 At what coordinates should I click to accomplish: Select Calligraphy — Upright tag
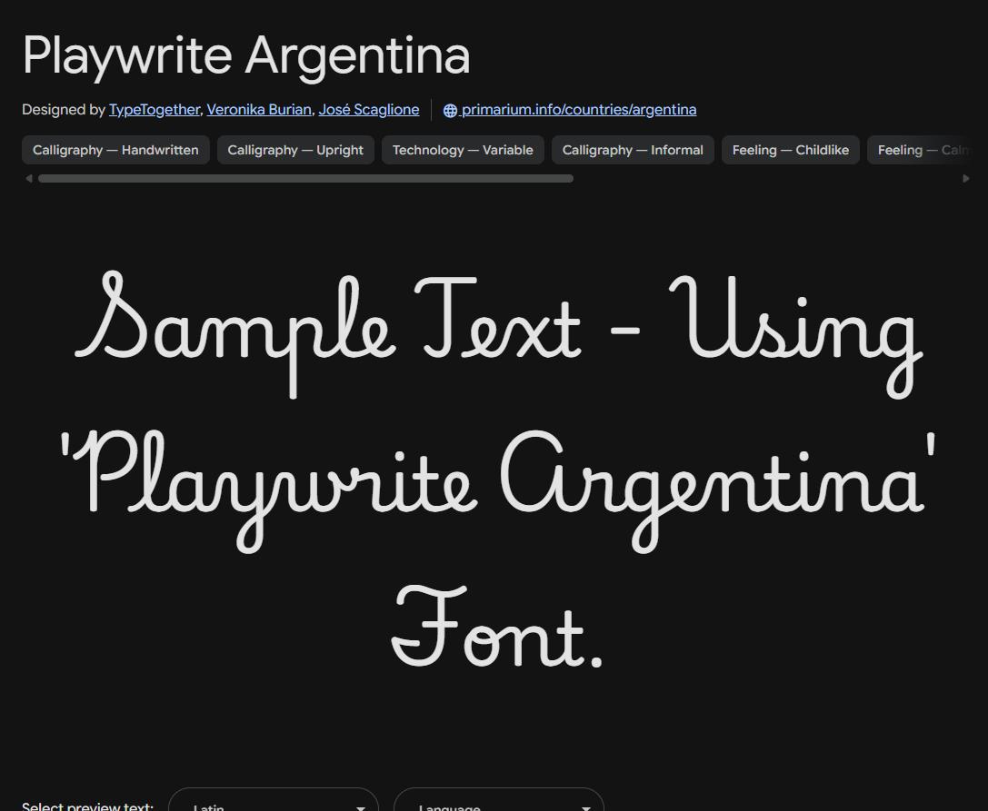click(295, 150)
